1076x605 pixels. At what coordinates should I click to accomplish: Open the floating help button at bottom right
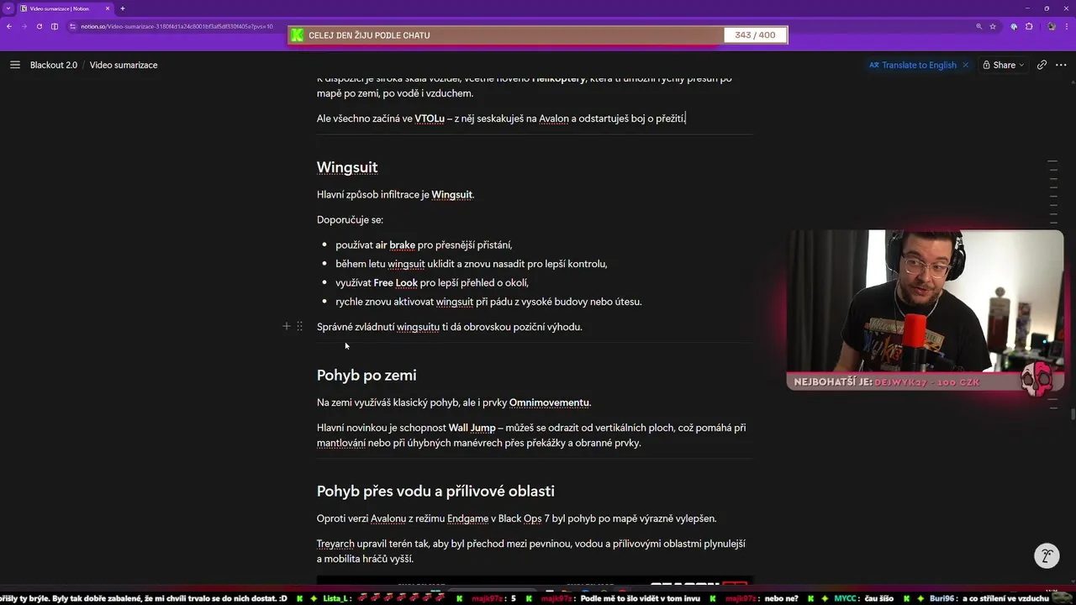[1047, 556]
